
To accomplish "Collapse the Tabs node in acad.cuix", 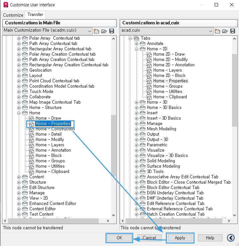I will pyautogui.click(x=130, y=38).
